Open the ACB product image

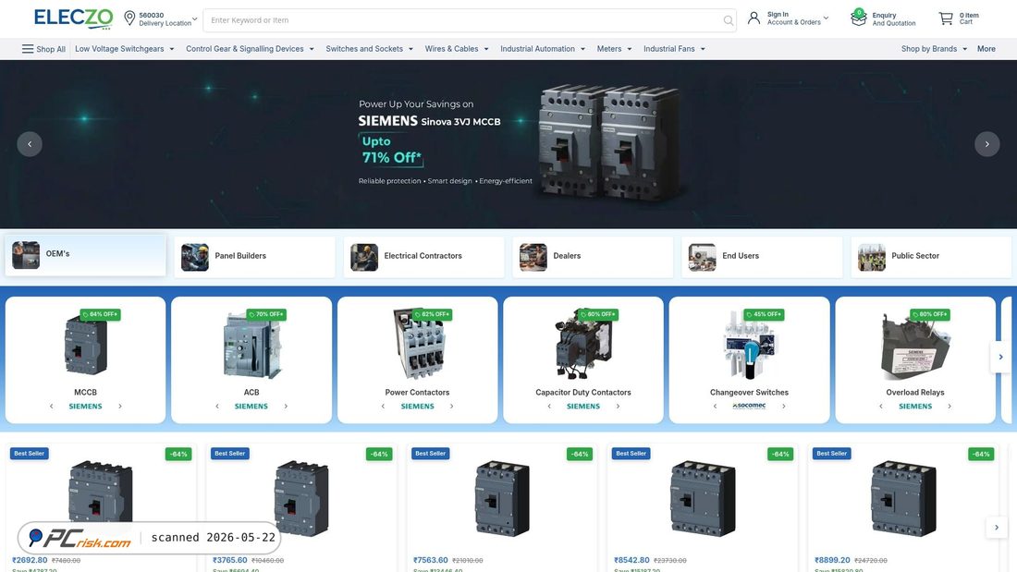click(251, 346)
